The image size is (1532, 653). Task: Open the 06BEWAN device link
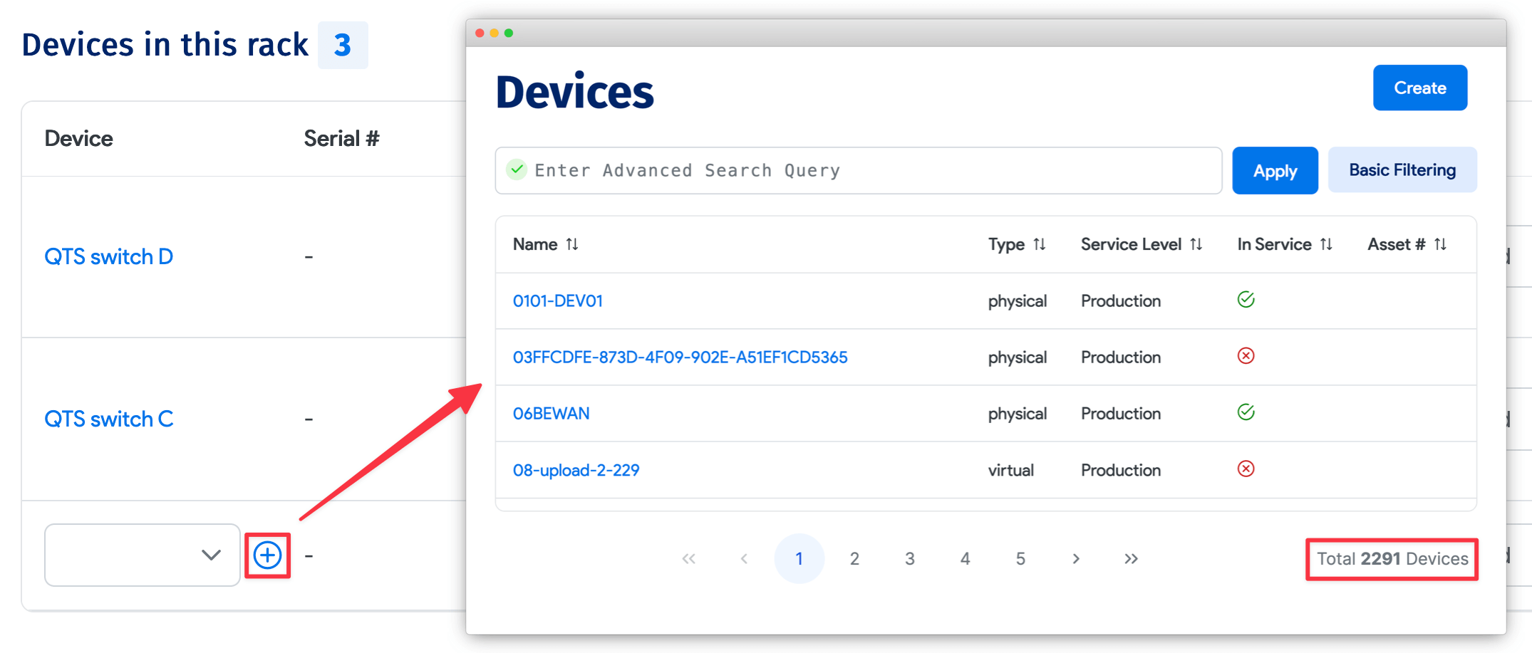point(551,413)
